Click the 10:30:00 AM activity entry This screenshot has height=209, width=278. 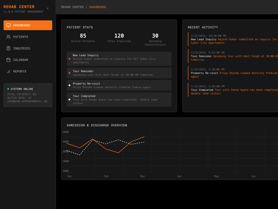tap(233, 39)
